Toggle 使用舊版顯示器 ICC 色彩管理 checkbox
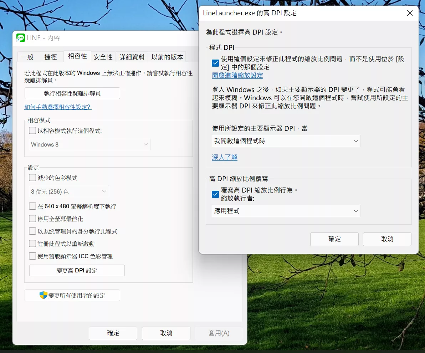 (x=32, y=256)
